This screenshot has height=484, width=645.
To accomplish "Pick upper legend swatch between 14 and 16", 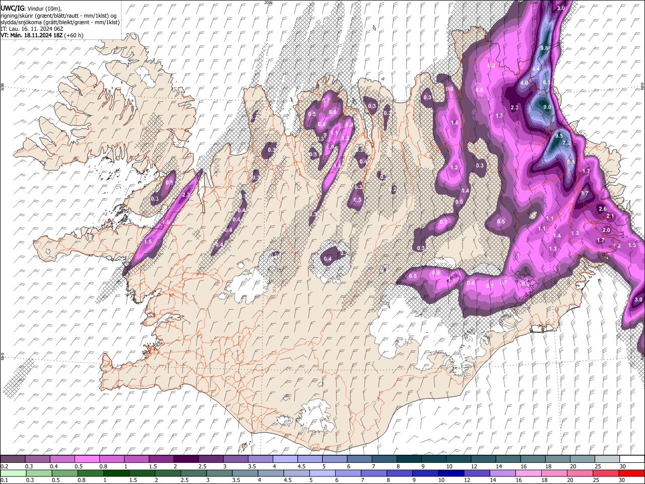I will coord(508,459).
